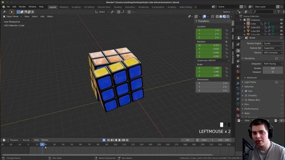Image resolution: width=285 pixels, height=160 pixels.
Task: Toggle viewport gizmos icon
Action: tap(196, 16)
